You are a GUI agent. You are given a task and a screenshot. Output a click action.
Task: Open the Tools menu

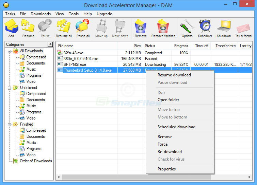[74, 14]
